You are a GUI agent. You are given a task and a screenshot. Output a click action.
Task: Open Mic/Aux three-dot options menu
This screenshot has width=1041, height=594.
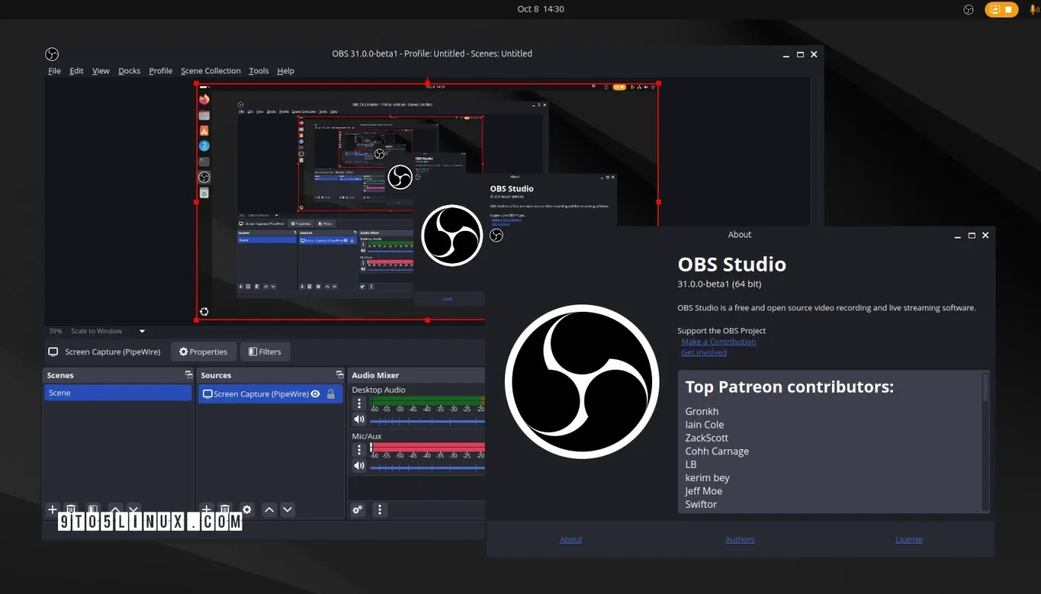(359, 450)
